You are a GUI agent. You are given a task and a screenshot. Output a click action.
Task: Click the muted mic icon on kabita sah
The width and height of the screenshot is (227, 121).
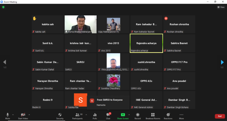pos(33,32)
